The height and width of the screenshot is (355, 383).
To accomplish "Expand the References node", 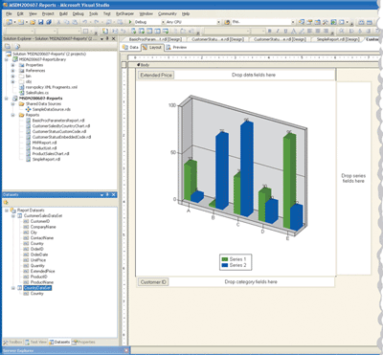I will pyautogui.click(x=13, y=71).
